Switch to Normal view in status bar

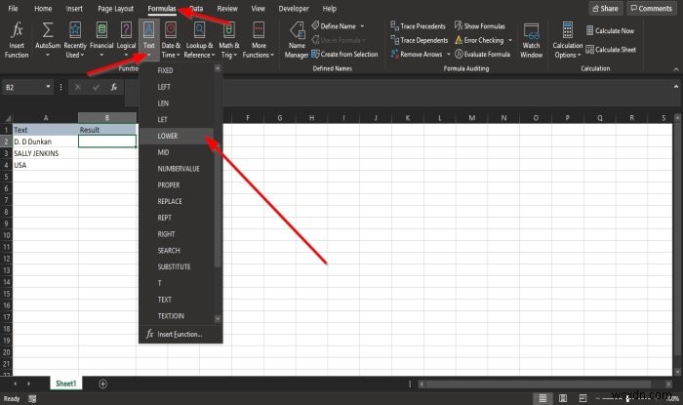[x=542, y=398]
